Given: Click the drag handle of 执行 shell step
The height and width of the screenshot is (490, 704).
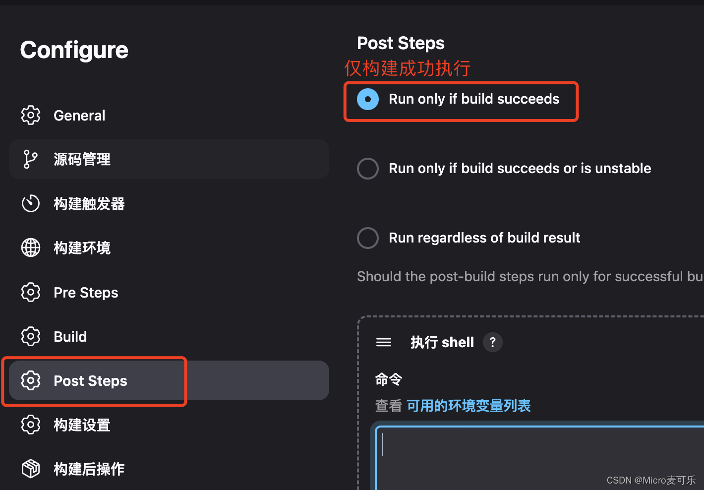Looking at the screenshot, I should click(x=384, y=342).
